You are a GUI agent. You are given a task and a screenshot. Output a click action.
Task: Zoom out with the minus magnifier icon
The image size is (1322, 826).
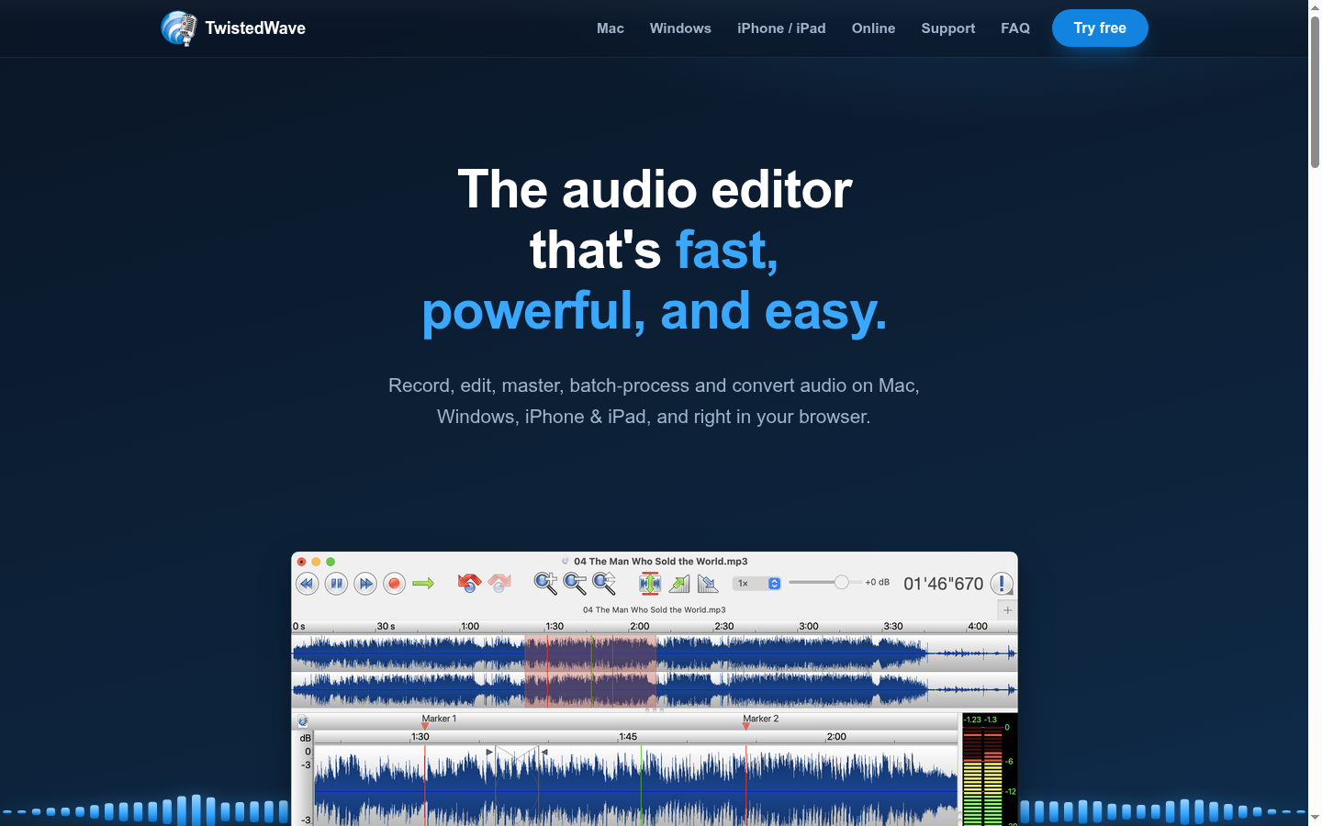pyautogui.click(x=575, y=583)
